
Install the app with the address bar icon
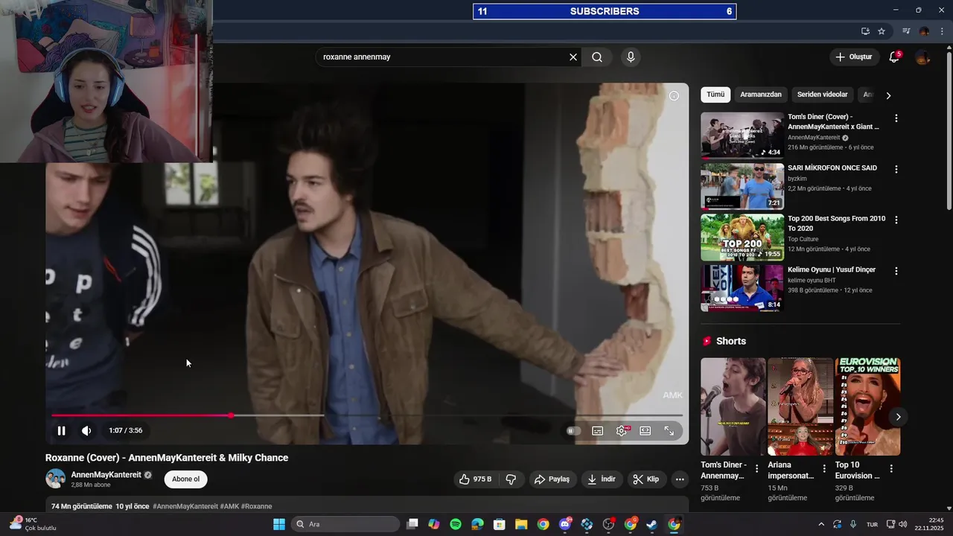(x=865, y=31)
